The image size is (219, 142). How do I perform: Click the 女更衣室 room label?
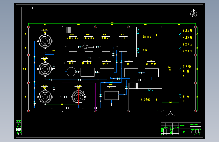coord(187,51)
